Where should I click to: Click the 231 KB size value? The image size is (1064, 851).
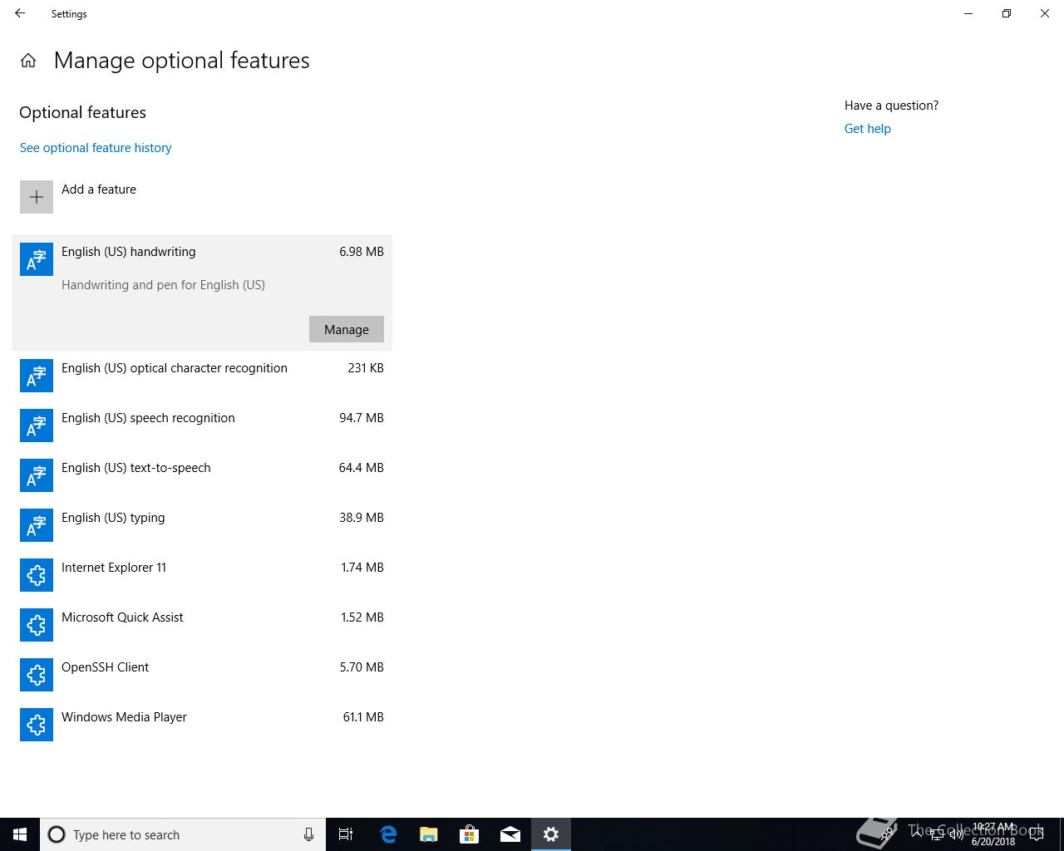point(366,368)
